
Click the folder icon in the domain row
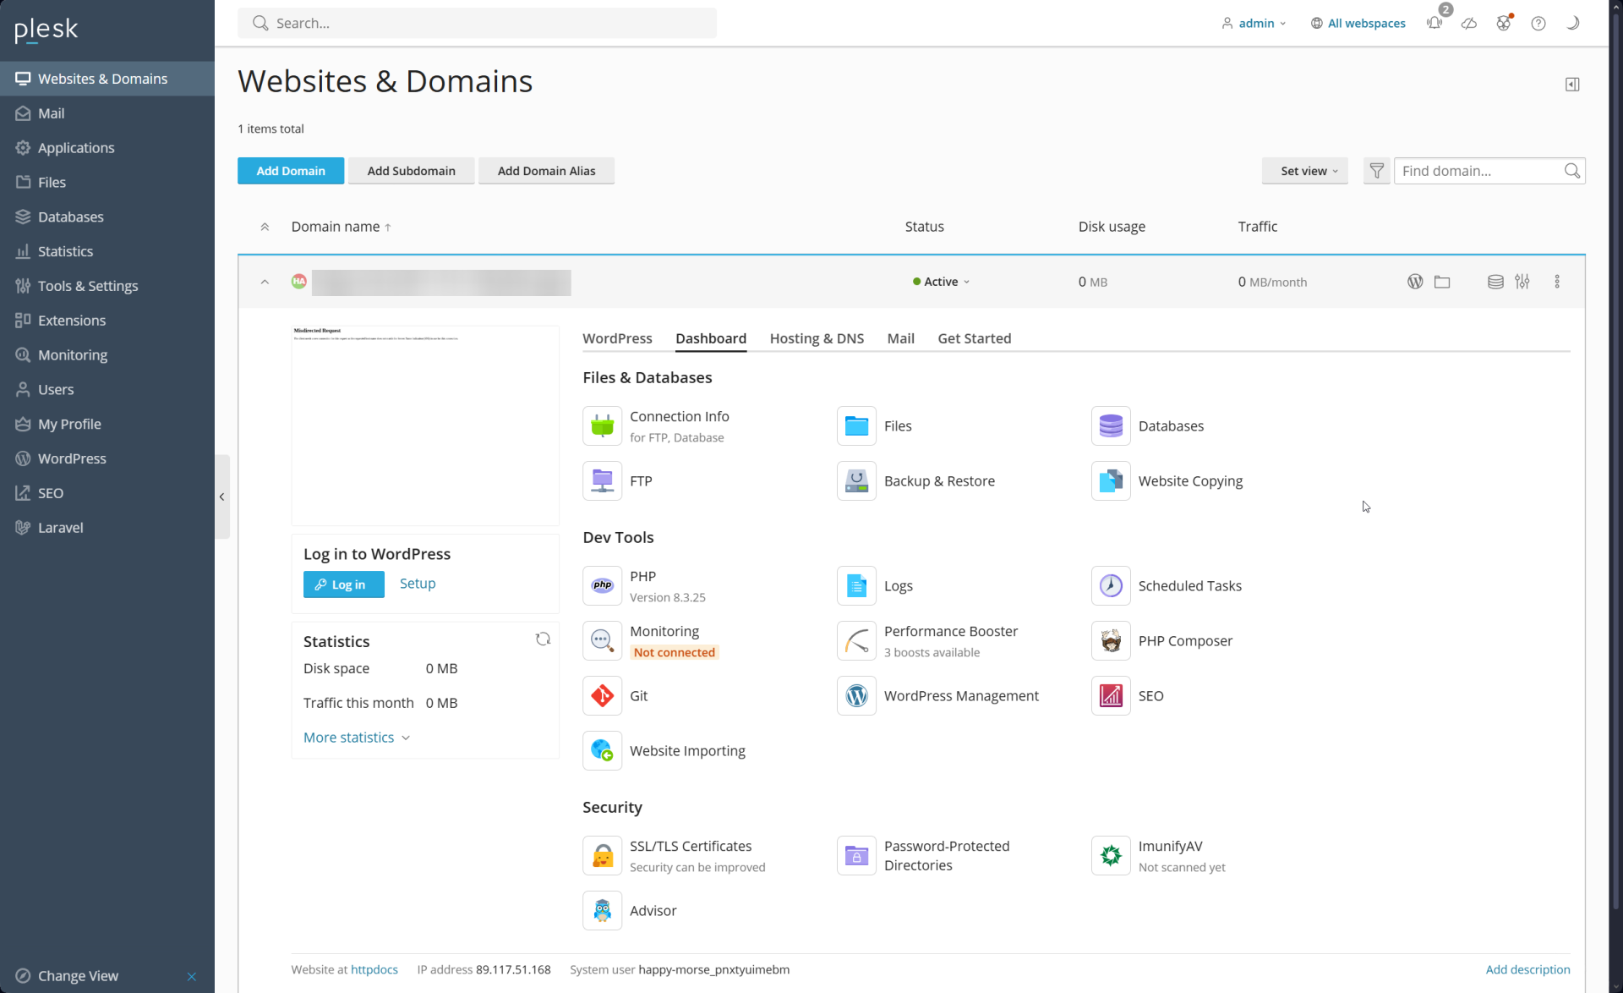click(1442, 282)
